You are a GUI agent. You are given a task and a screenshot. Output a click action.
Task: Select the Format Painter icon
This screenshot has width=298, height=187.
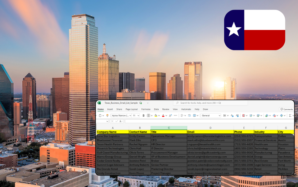click(107, 115)
